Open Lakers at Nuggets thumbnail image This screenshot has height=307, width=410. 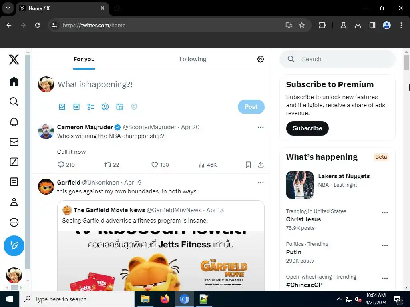(299, 185)
